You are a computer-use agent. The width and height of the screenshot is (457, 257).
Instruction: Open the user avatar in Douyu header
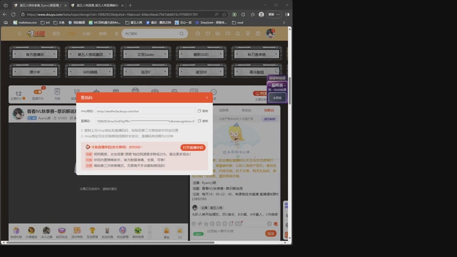tap(270, 33)
